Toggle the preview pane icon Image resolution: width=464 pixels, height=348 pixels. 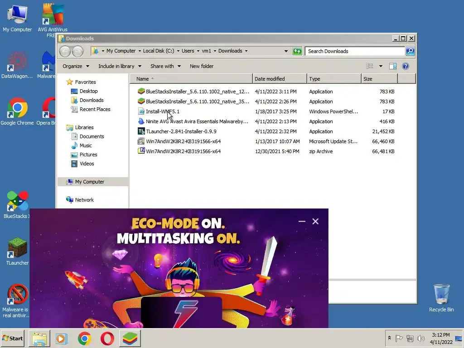pos(393,66)
